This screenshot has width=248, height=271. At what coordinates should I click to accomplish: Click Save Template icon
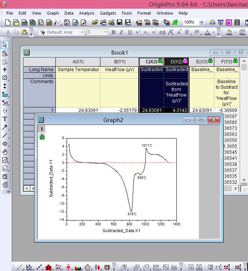click(x=128, y=22)
